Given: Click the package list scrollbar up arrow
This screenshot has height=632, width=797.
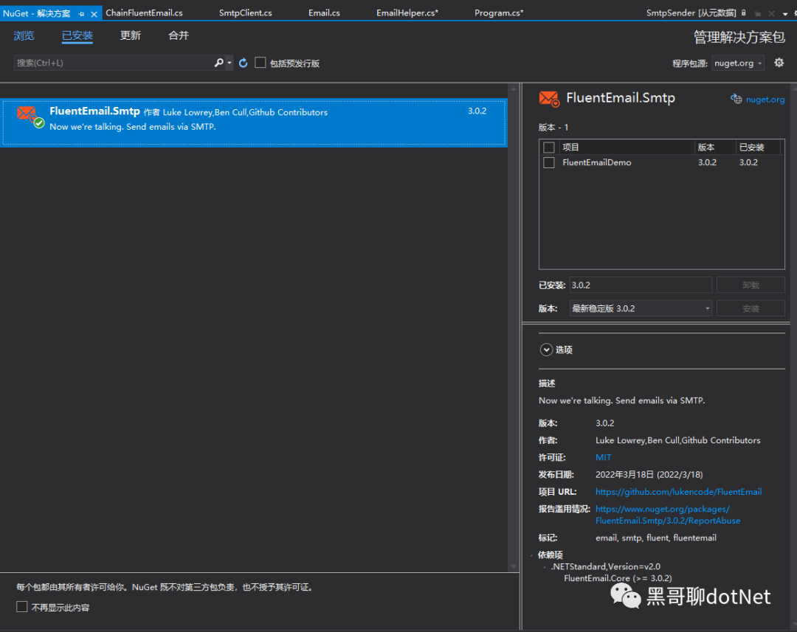Looking at the screenshot, I should click(514, 89).
